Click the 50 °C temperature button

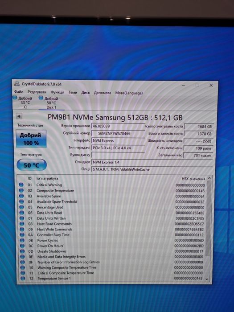click(32, 165)
